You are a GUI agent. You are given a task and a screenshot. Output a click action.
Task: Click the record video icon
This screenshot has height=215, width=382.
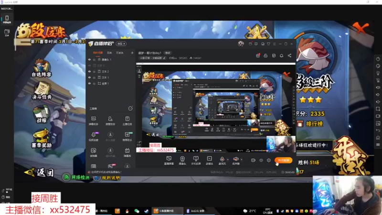253,160
